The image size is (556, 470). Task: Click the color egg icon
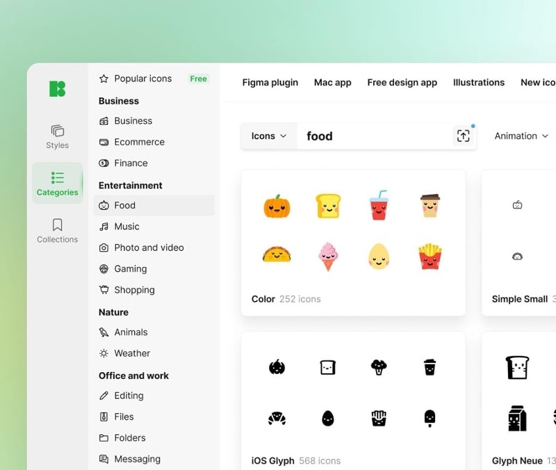click(379, 257)
